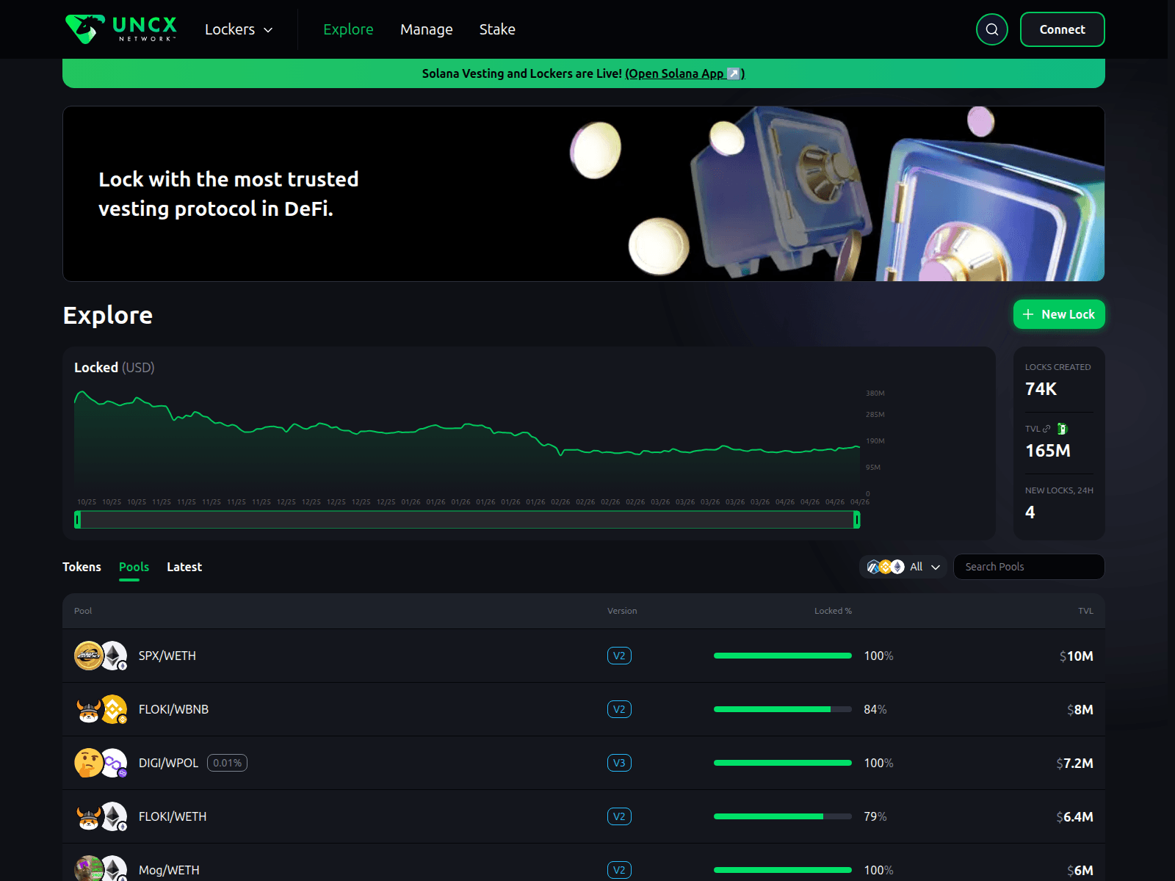
Task: Open the Manage nav item
Action: [426, 29]
